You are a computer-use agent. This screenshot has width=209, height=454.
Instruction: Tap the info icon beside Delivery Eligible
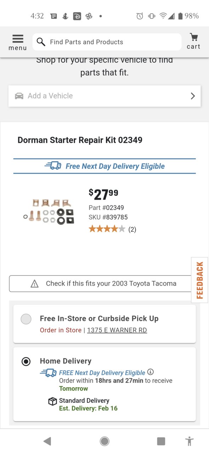pyautogui.click(x=151, y=372)
